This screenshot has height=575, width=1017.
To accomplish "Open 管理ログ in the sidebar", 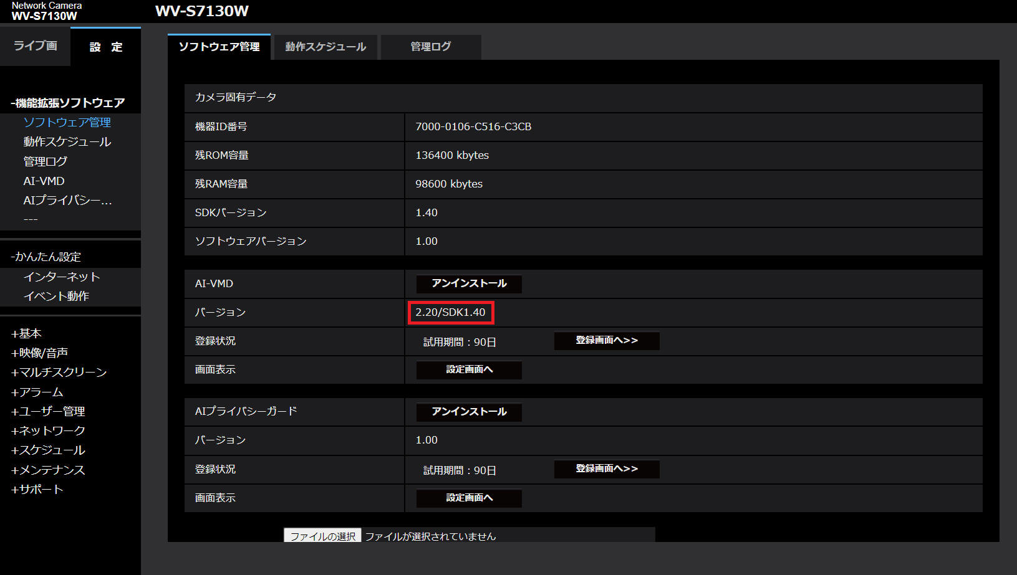I will (46, 161).
